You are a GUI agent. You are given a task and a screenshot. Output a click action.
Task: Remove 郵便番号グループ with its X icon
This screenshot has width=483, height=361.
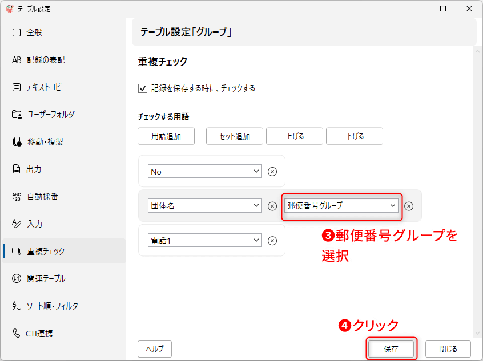(409, 206)
